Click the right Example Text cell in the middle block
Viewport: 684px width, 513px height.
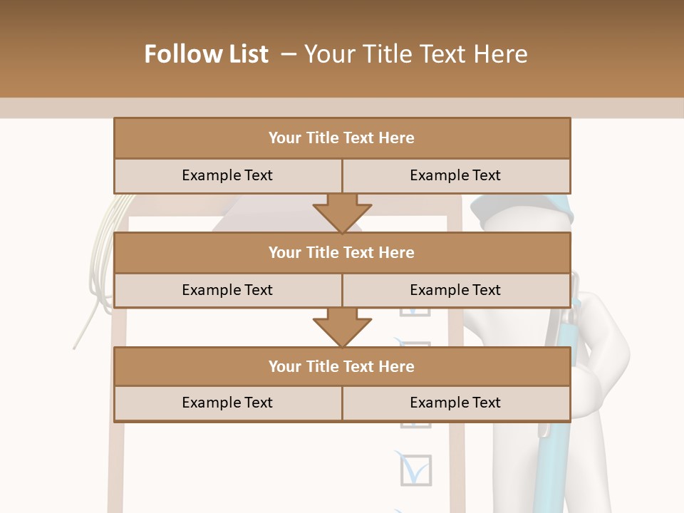[x=455, y=290]
